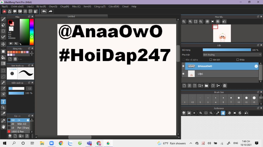
Task: Click the Redo arrow
Action: (50, 11)
